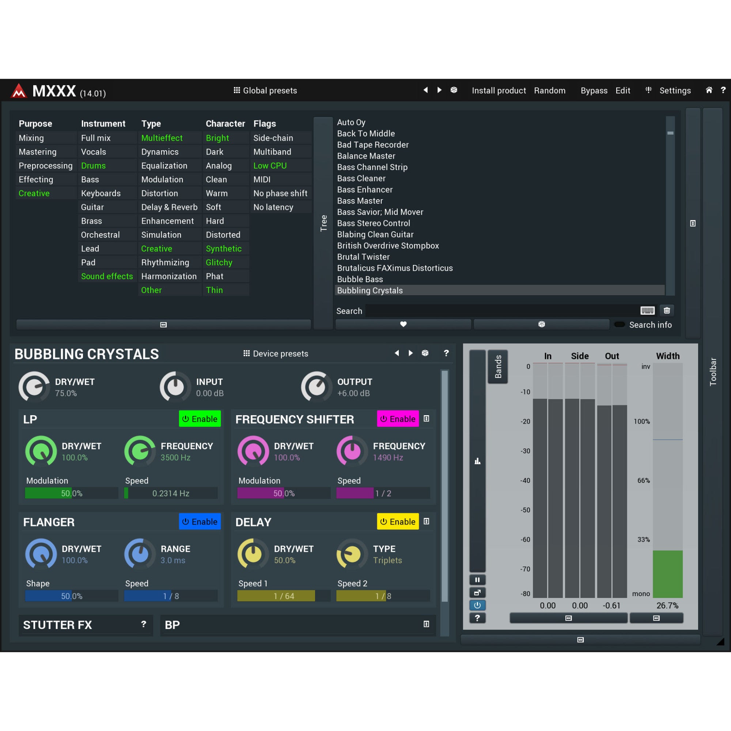
Task: Expand BP panel options icon
Action: pyautogui.click(x=427, y=624)
